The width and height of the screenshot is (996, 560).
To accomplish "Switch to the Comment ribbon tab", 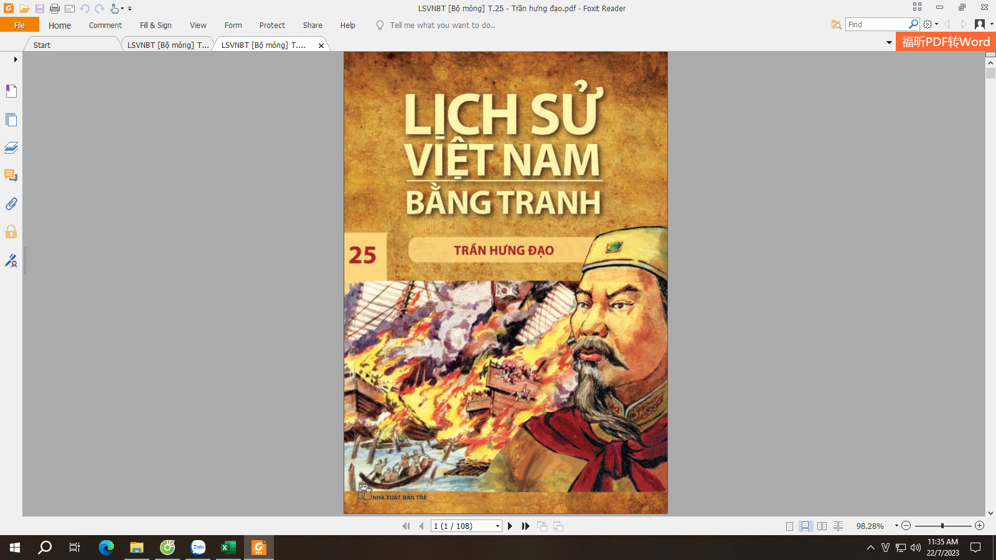I will tap(105, 26).
